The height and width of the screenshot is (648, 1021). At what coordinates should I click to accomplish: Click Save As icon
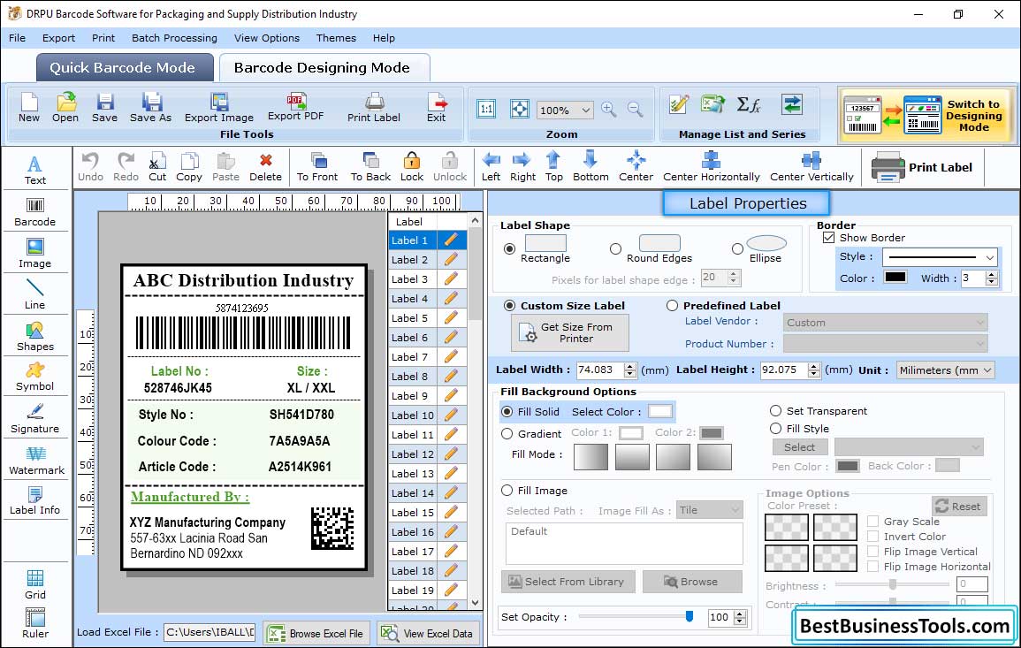pos(151,108)
